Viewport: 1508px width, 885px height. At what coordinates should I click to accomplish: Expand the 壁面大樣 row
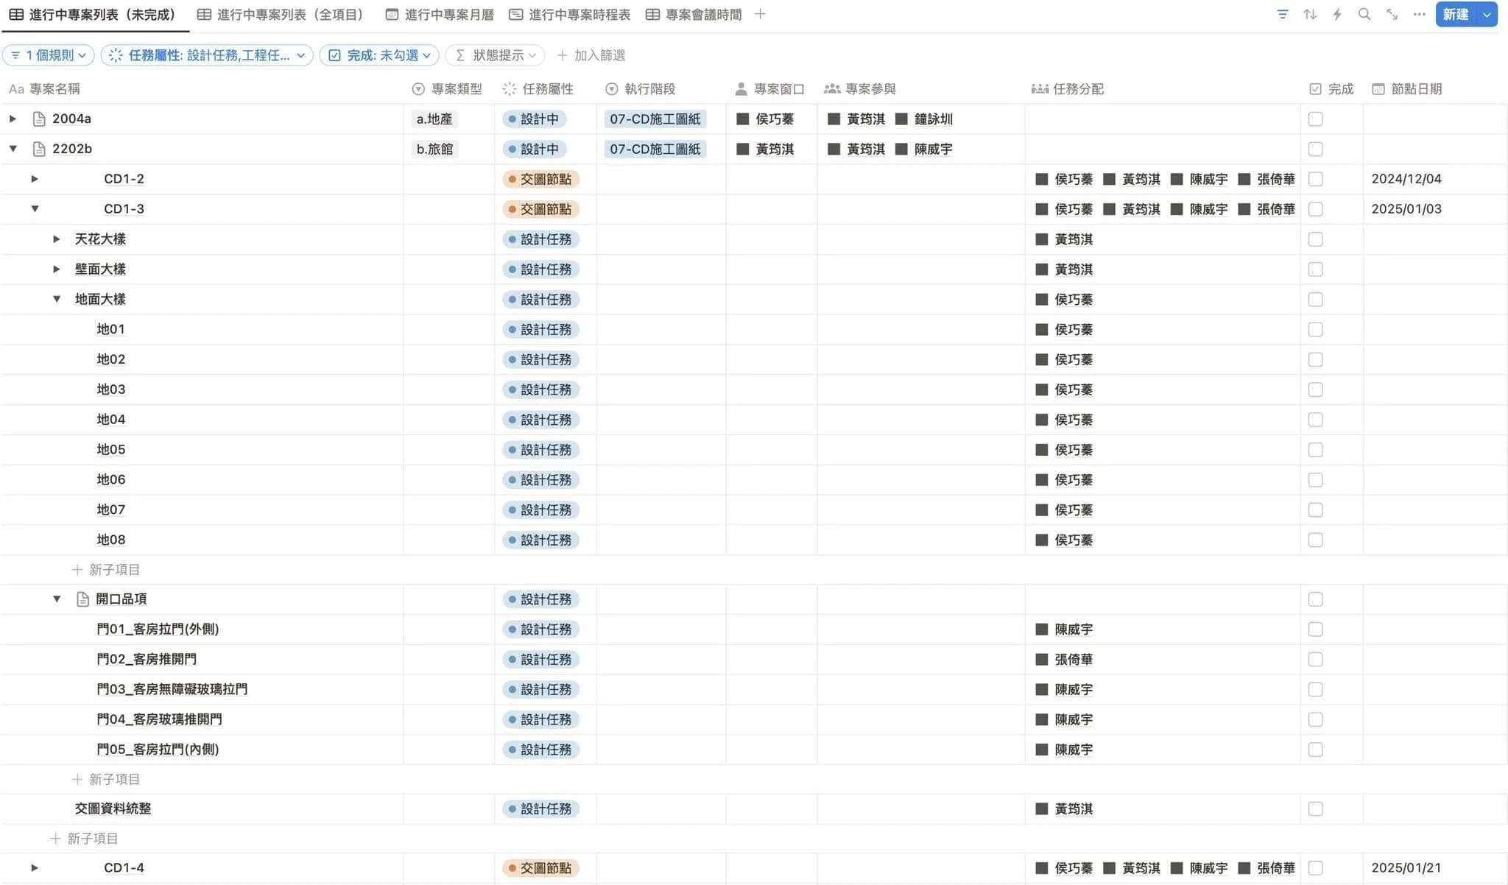[57, 269]
